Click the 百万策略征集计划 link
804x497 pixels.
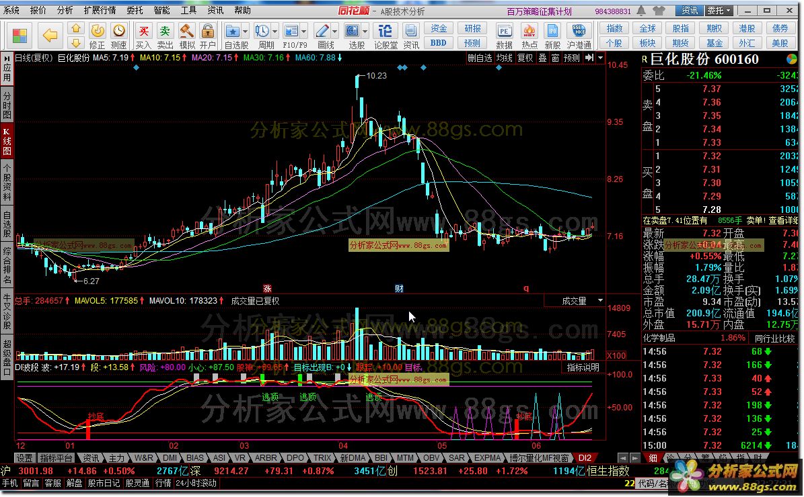pyautogui.click(x=539, y=11)
